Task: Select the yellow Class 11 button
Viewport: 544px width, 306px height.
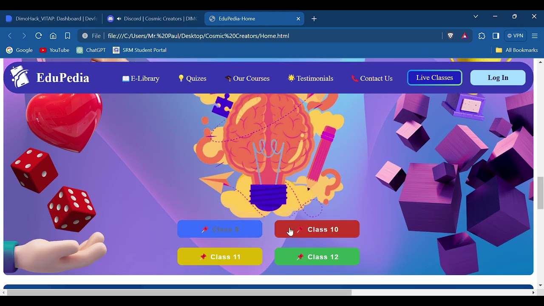Action: click(x=220, y=257)
